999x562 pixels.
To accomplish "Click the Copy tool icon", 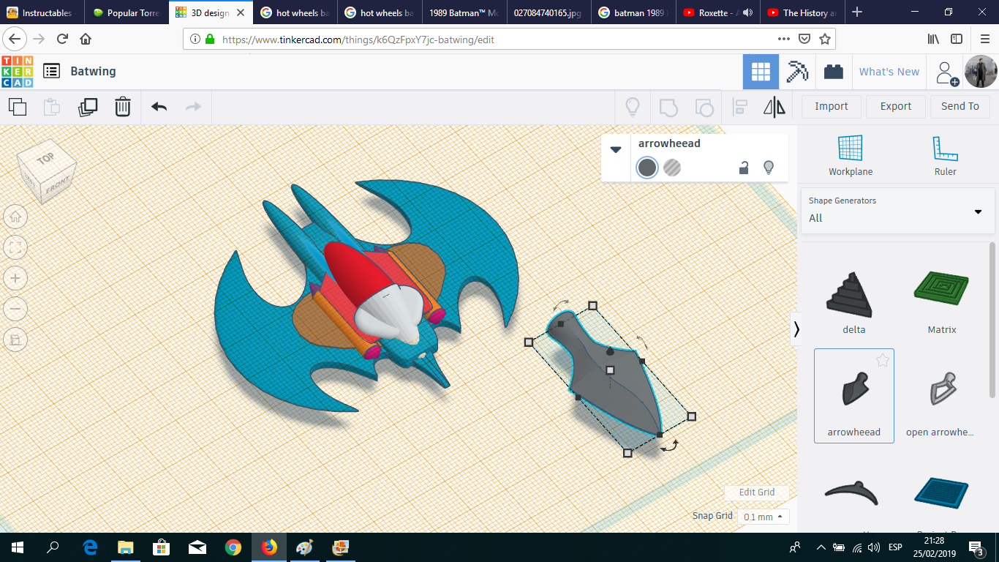I will pos(18,107).
